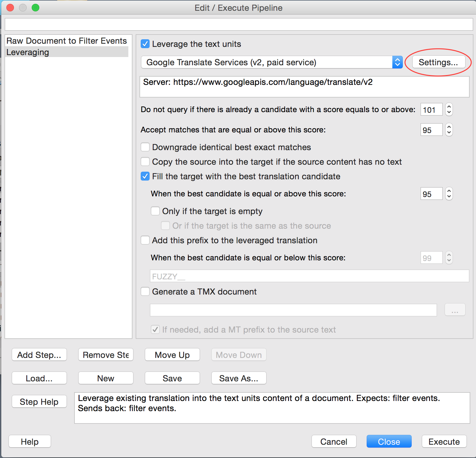
Task: Click Save As to save pipeline
Action: 239,378
